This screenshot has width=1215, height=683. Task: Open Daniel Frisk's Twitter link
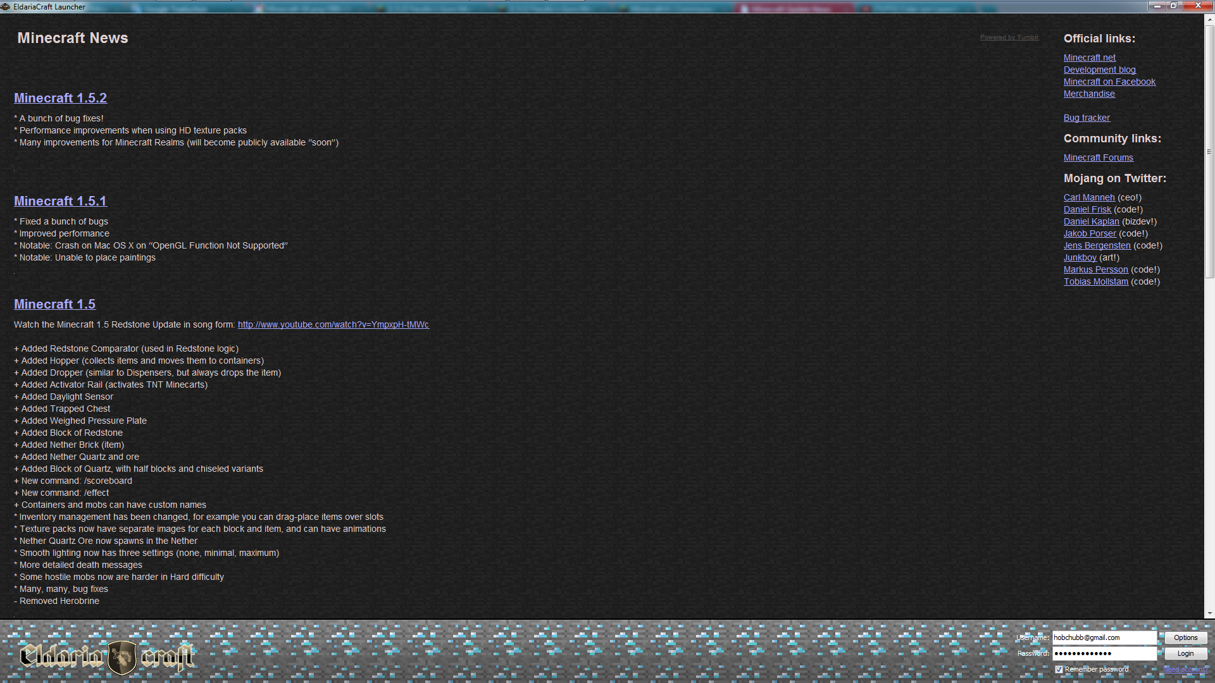[x=1087, y=209]
